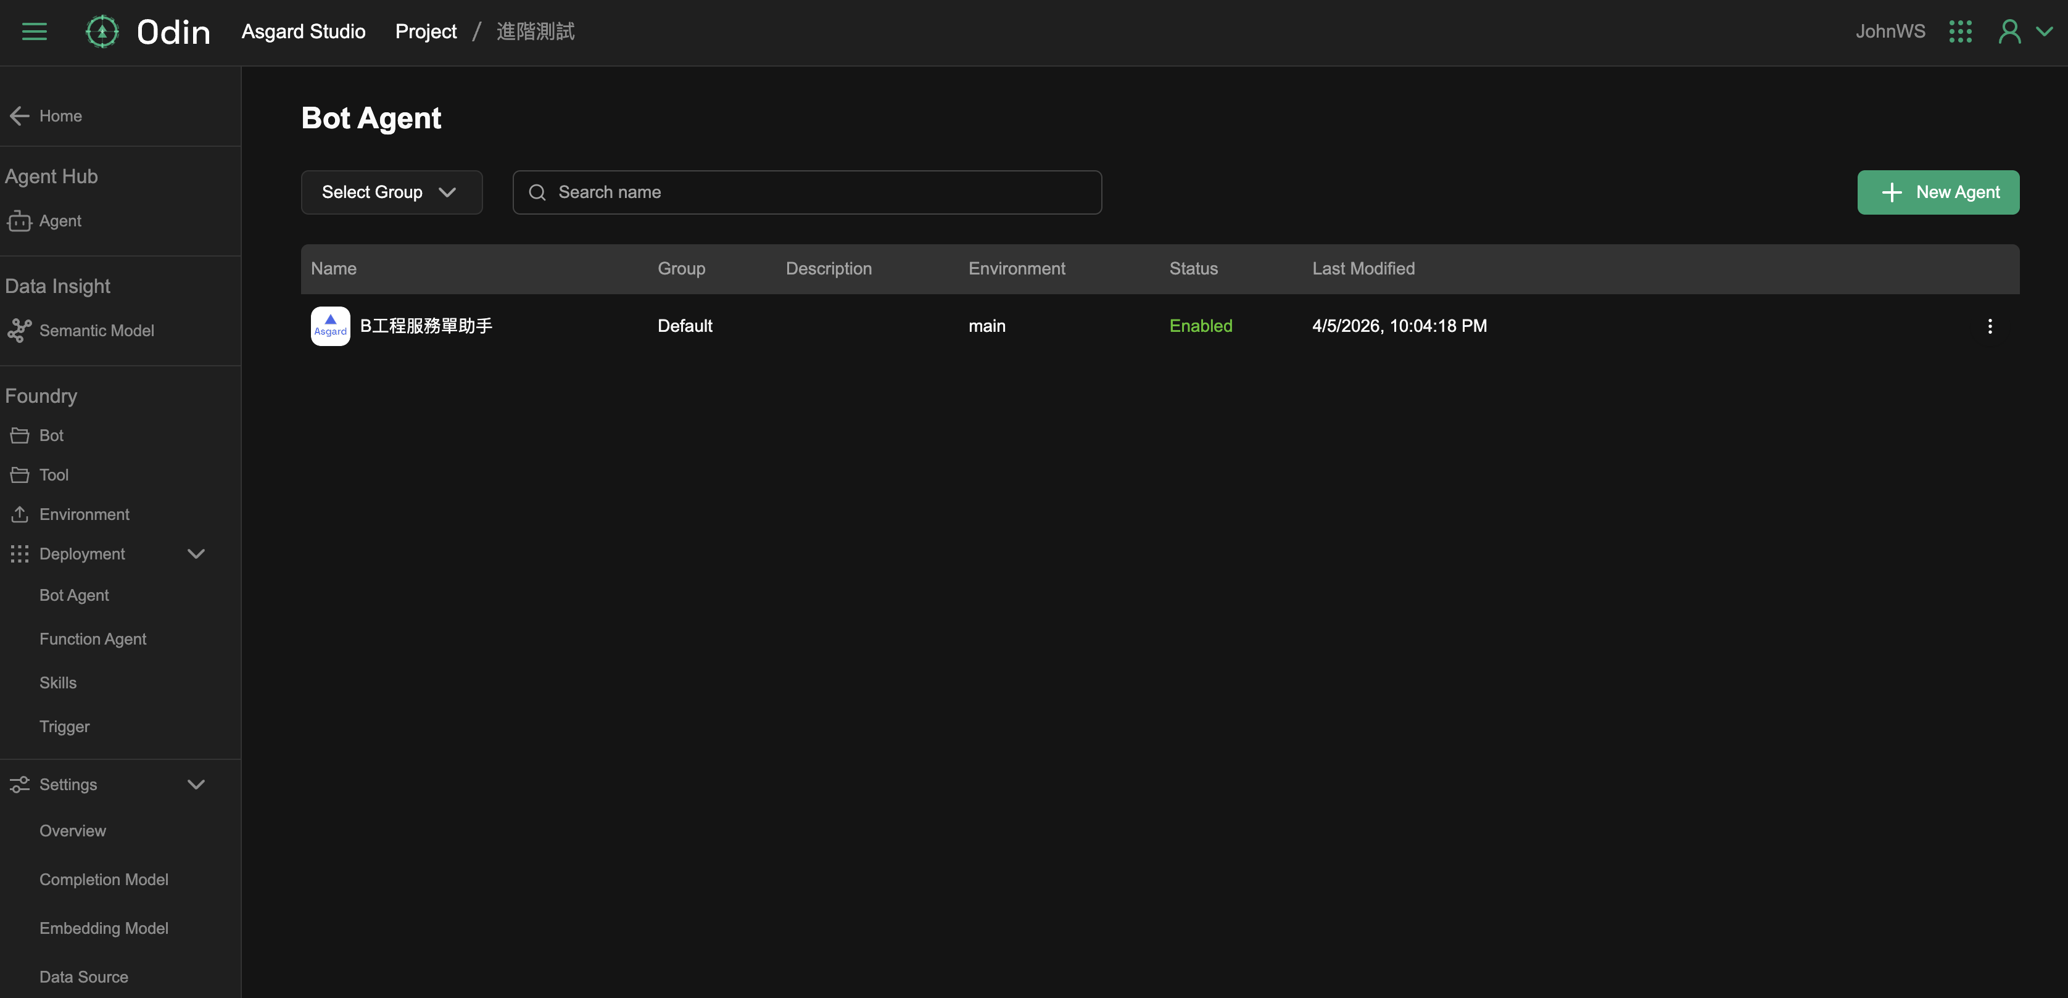The image size is (2068, 998).
Task: Go to Completion Model settings
Action: (x=104, y=879)
